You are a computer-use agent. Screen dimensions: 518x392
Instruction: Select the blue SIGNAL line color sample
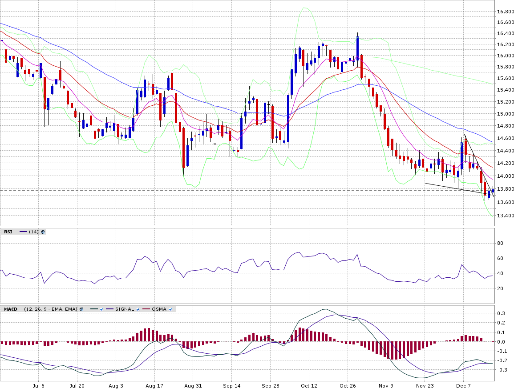coord(109,309)
